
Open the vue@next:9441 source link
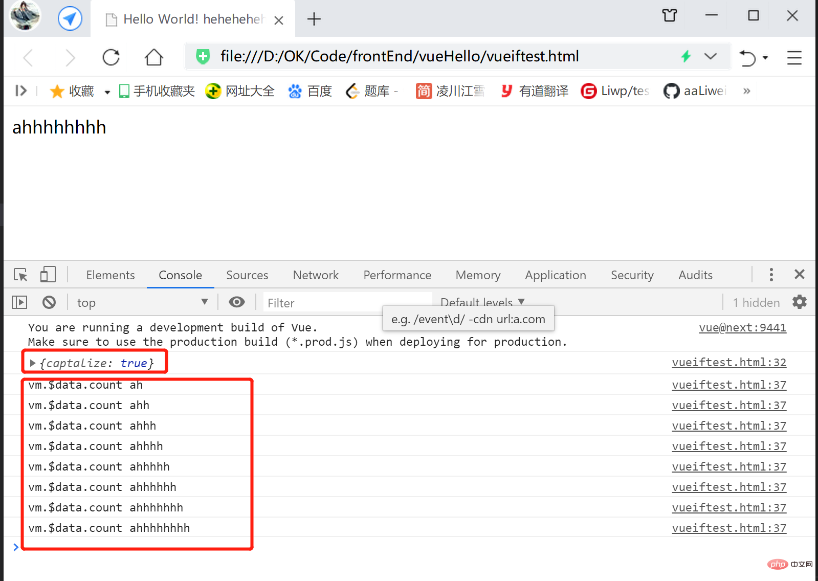tap(742, 328)
